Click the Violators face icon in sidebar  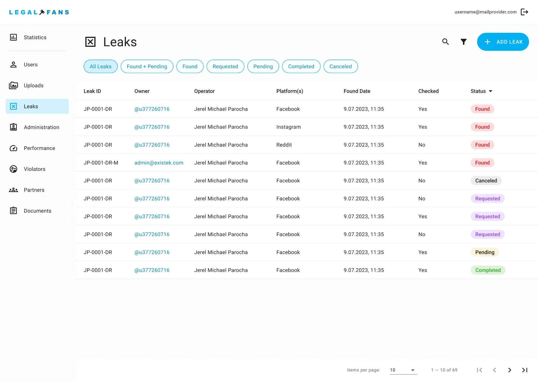tap(13, 169)
